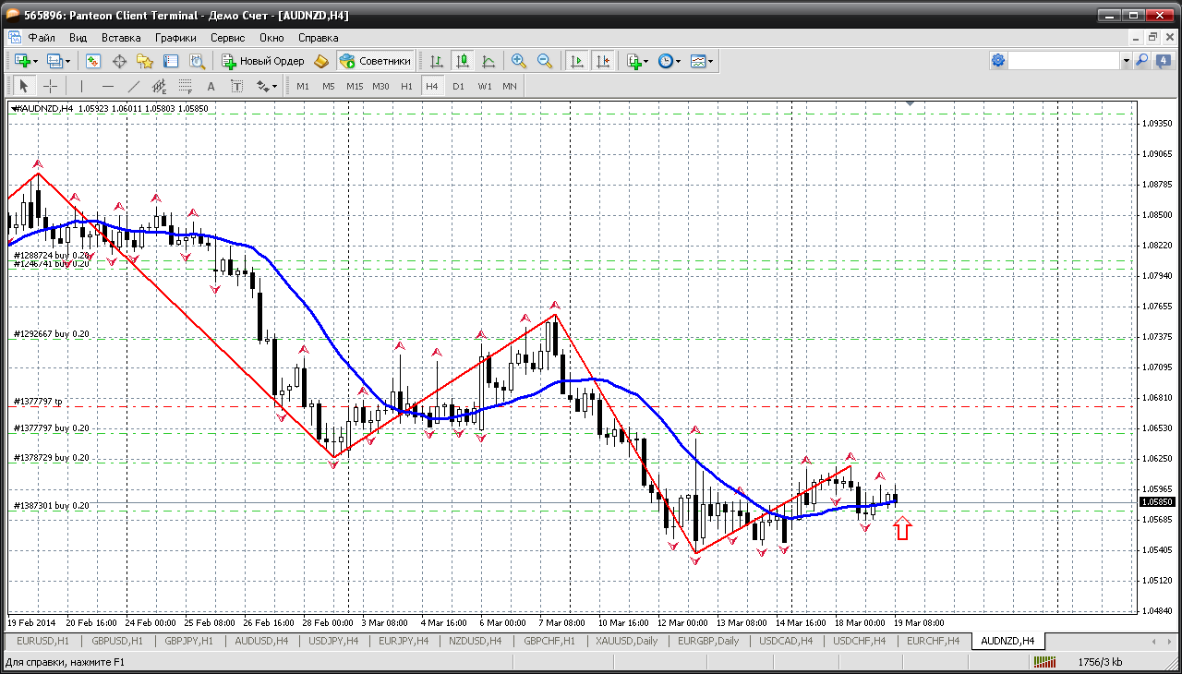The image size is (1182, 674).
Task: Click the Новый Ордер button
Action: point(263,61)
